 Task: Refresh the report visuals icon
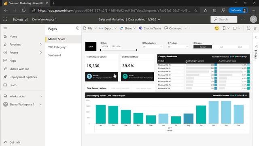248,28
